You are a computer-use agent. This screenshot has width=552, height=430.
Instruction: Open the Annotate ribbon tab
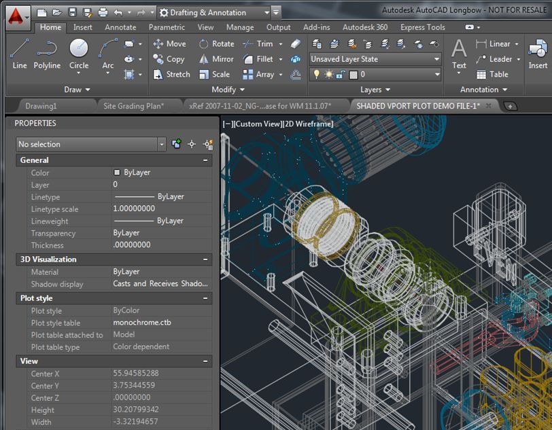coord(120,27)
